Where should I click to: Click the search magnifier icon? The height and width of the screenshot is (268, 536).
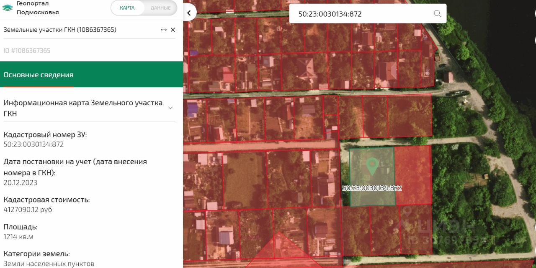(x=437, y=14)
